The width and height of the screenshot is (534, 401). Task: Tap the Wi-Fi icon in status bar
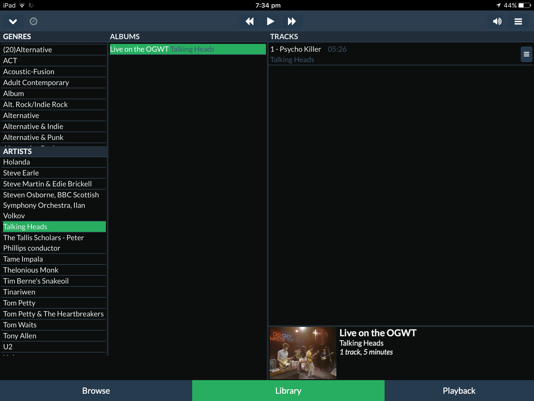point(22,5)
